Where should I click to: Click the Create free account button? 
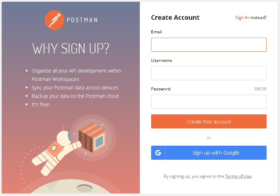pyautogui.click(x=209, y=121)
